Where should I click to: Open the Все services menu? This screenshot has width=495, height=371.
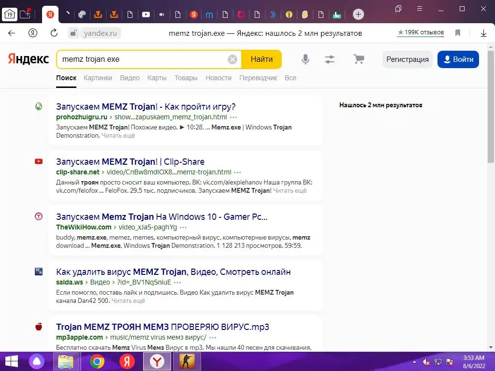[x=291, y=78]
